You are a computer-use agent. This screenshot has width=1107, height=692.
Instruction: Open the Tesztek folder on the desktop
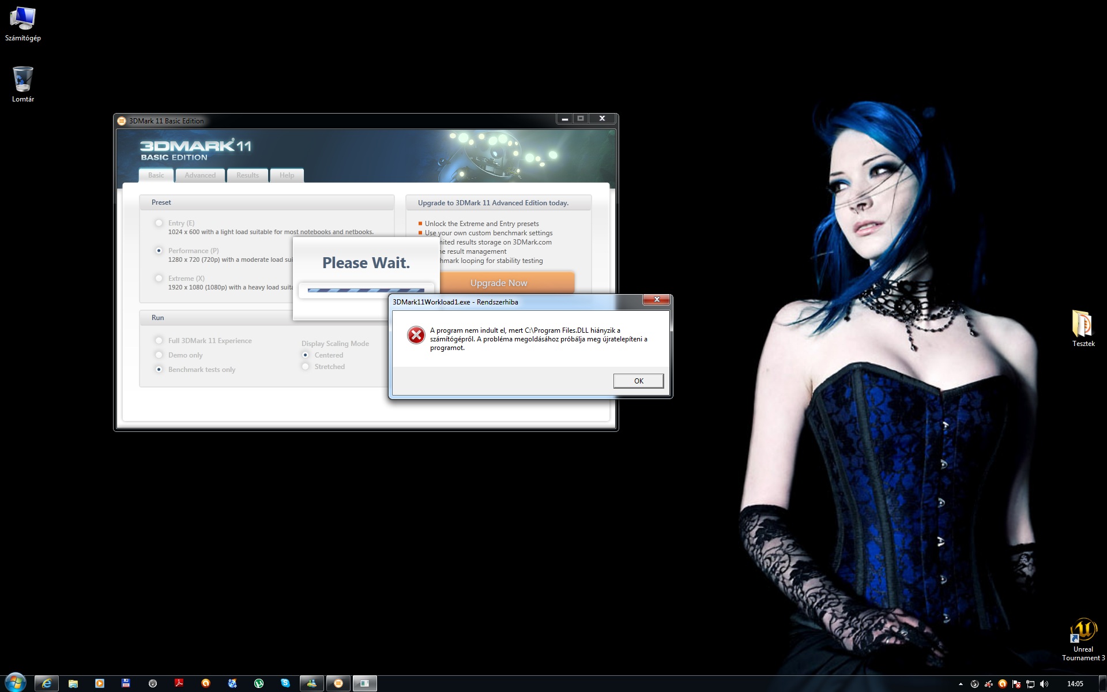[x=1083, y=325]
